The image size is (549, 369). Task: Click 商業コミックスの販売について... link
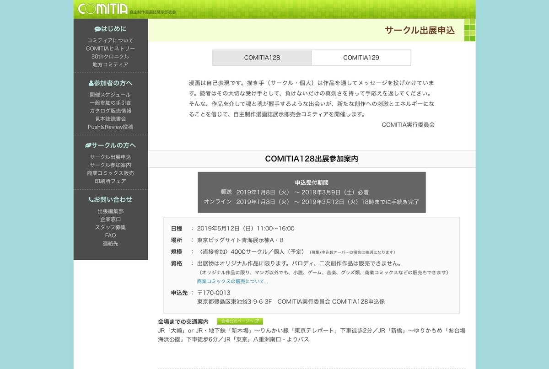(x=232, y=281)
